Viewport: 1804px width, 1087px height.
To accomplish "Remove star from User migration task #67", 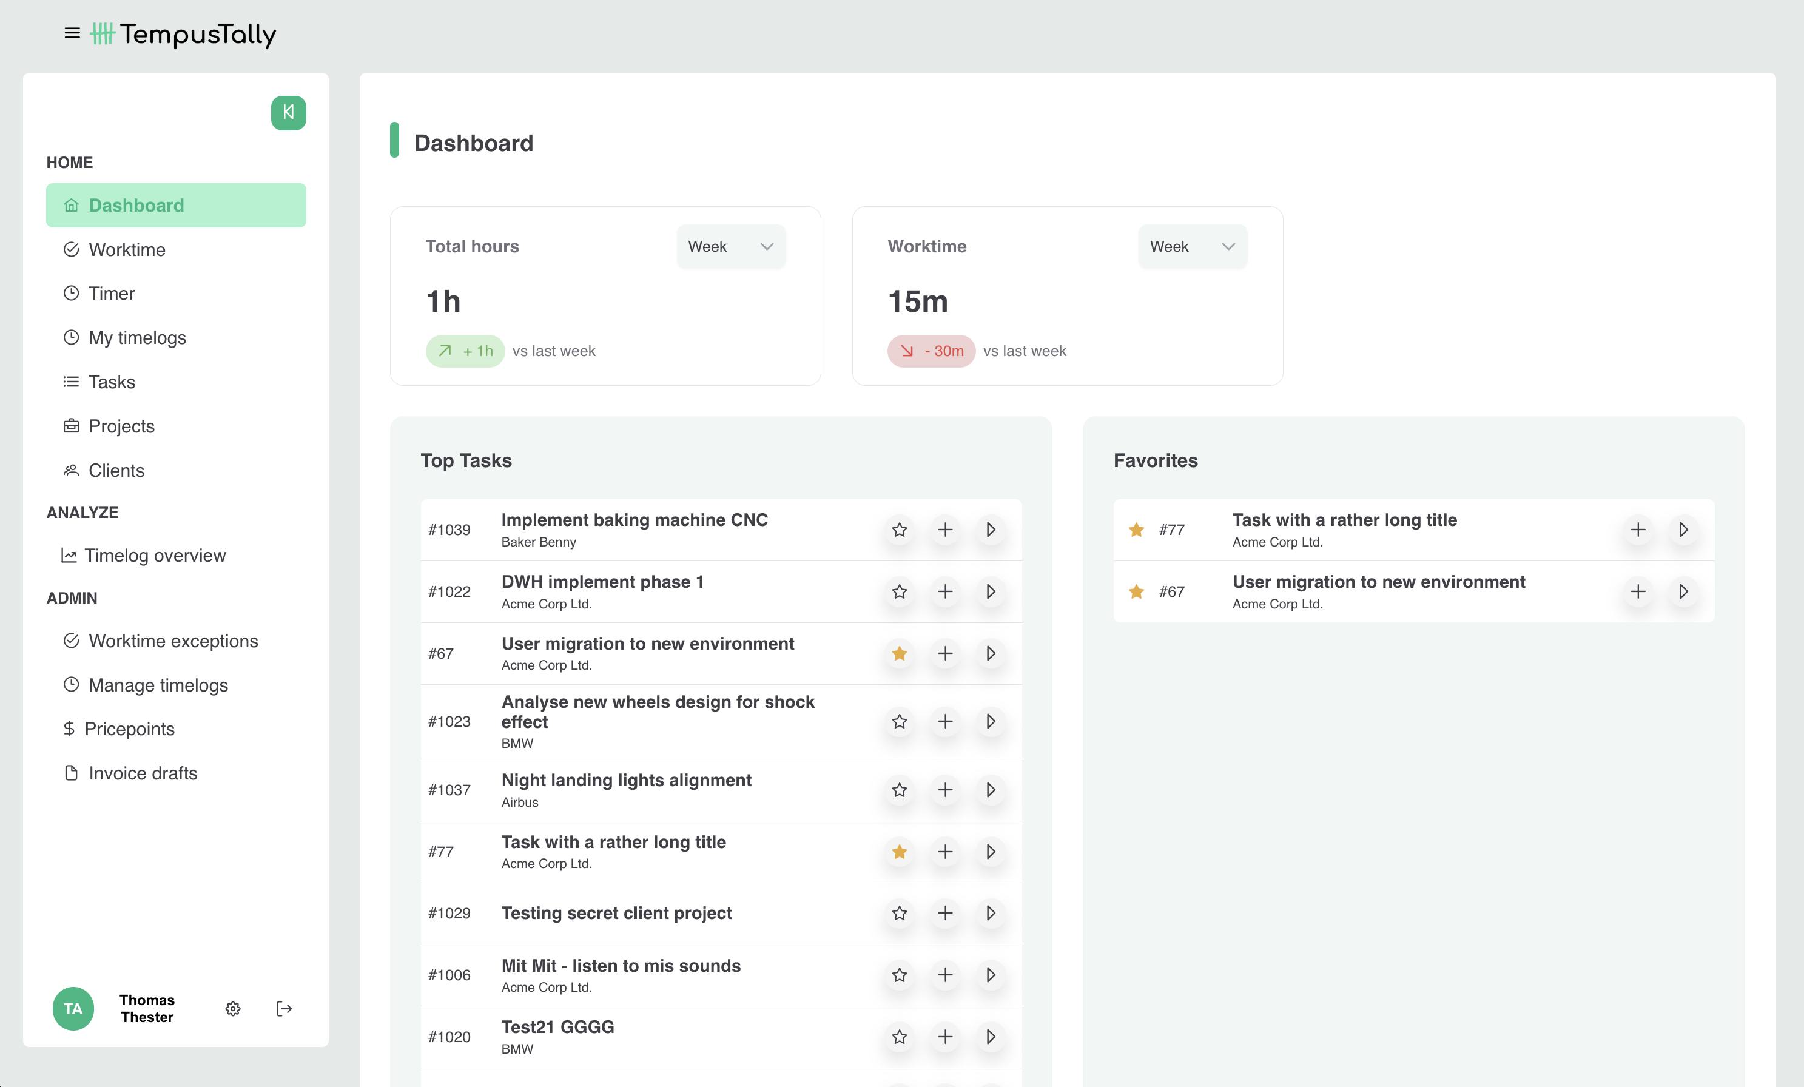I will [x=899, y=654].
